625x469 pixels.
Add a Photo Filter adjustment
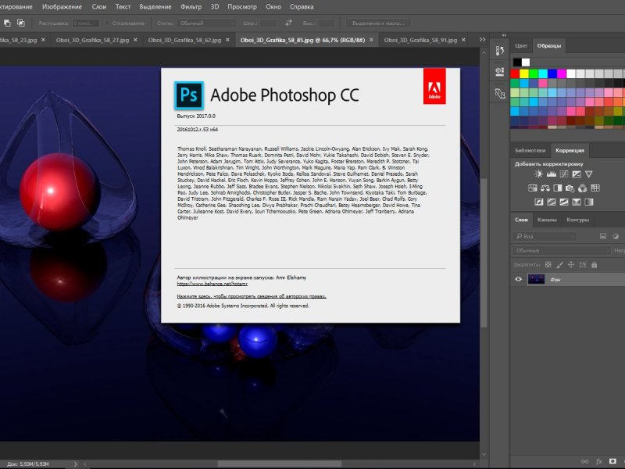[x=570, y=188]
